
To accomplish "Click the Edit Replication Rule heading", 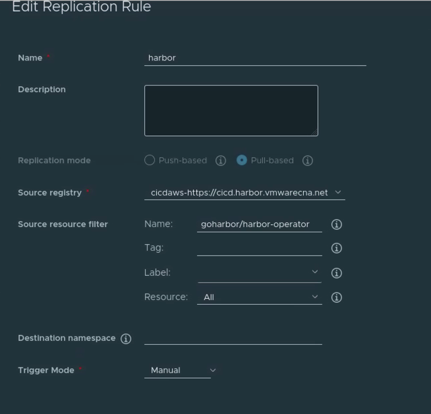I will [82, 7].
